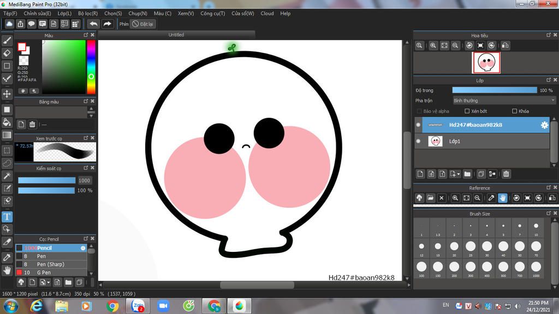Viewport: 559px width, 314px height.
Task: Delete layer with the Lớp panel trash icon
Action: [x=506, y=174]
